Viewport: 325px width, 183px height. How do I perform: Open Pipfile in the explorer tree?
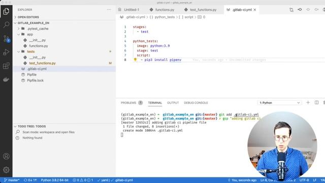64,75
